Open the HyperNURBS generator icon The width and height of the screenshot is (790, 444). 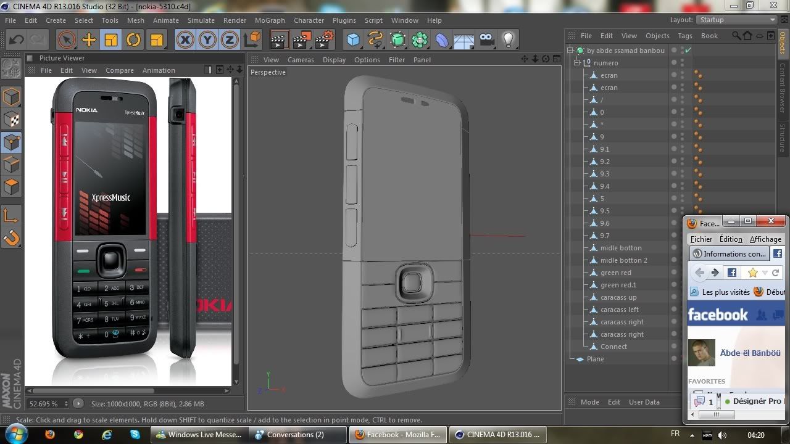tap(397, 40)
